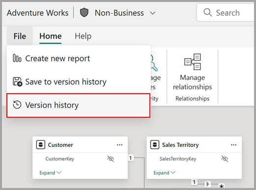This screenshot has height=190, width=256.
Task: Click the Manage relationships diagram icon
Action: click(x=193, y=62)
